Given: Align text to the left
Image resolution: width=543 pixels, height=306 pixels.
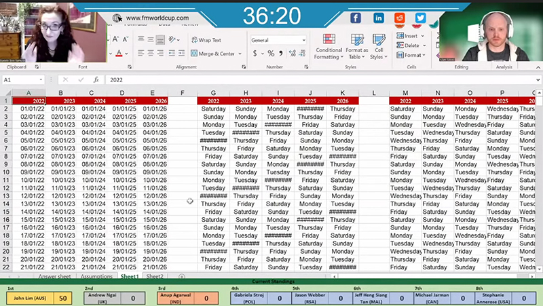Looking at the screenshot, I should pos(141,53).
